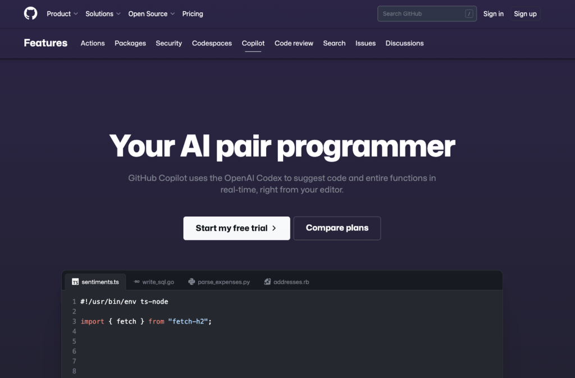The image size is (575, 378).
Task: Select the Copilot tab in features navigation
Action: click(x=253, y=43)
